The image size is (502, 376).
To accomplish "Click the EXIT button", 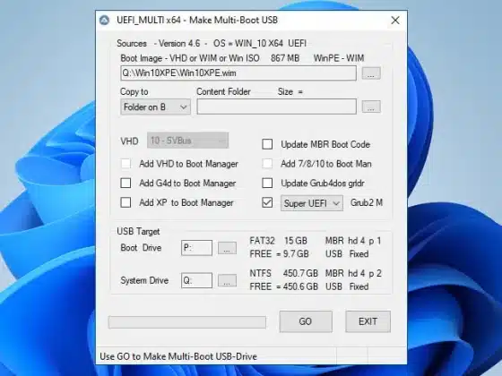I will point(368,321).
